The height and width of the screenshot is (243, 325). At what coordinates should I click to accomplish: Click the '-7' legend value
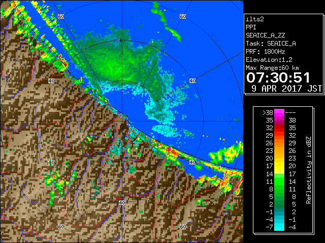[269, 227]
